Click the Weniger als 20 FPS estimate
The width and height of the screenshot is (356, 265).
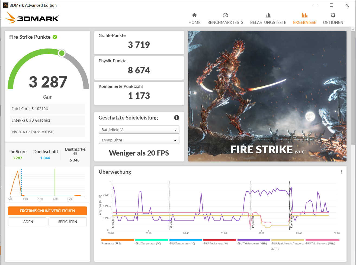[139, 153]
